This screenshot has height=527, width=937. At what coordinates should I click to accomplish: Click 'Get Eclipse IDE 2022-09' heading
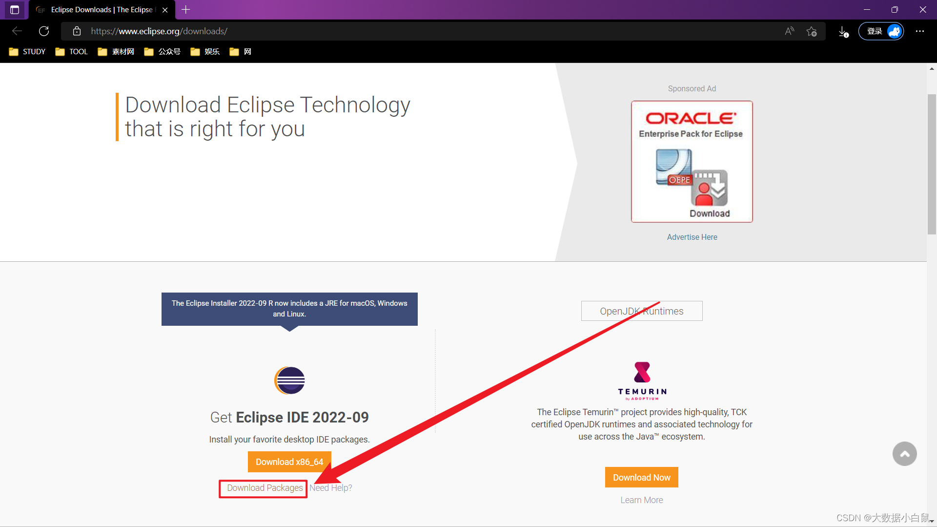pos(289,417)
